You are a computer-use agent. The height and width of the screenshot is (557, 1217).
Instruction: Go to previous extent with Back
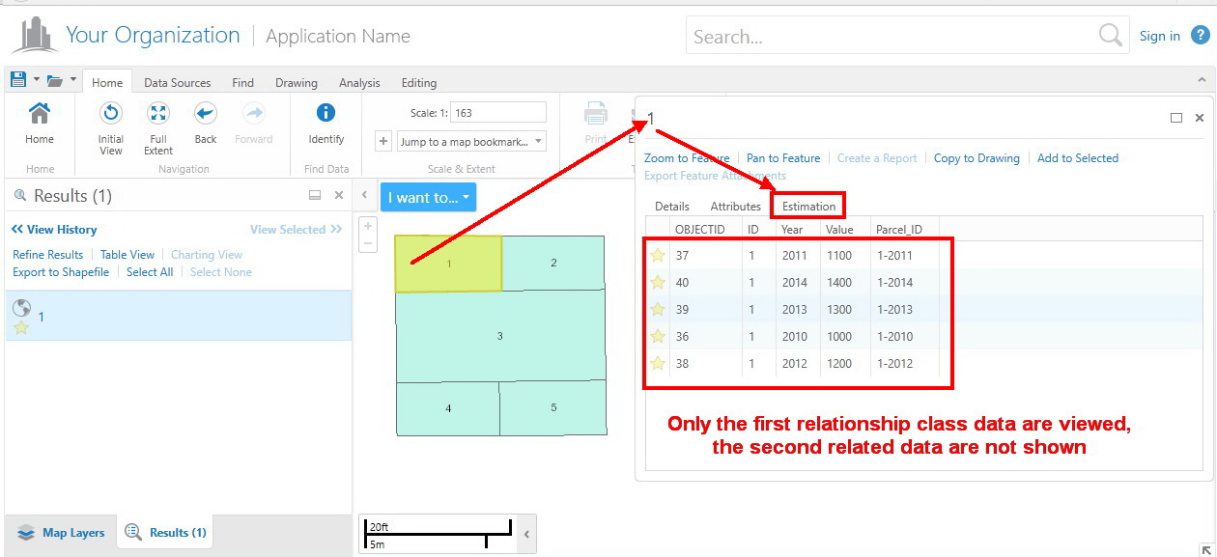click(206, 115)
